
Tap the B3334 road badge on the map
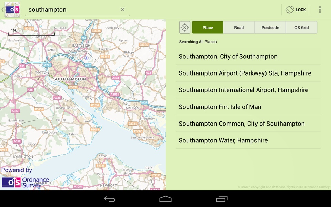pos(133,124)
